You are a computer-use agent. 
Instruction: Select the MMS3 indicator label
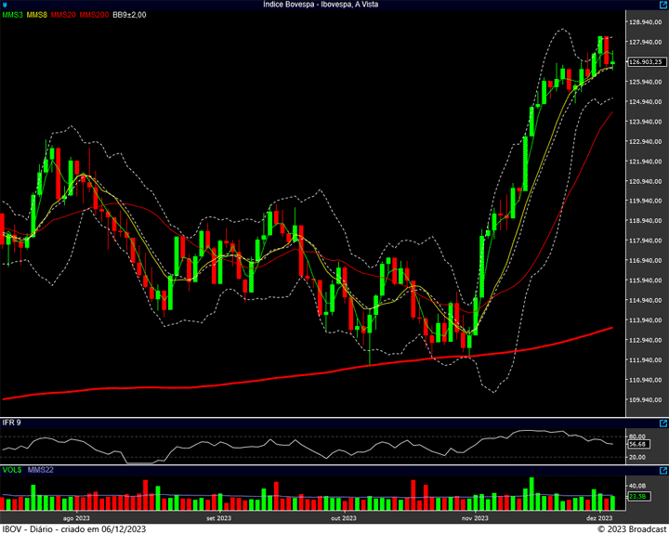point(12,15)
